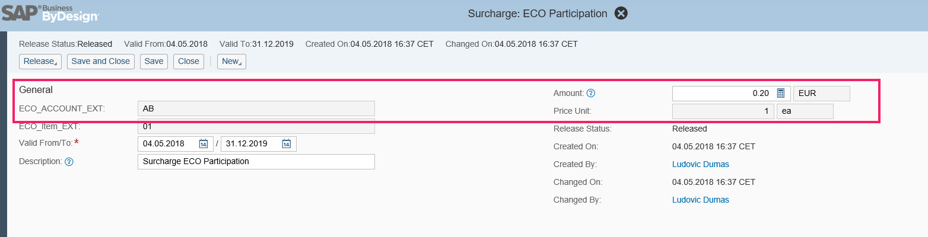Click the EUR currency field
The image size is (928, 237).
click(x=822, y=94)
